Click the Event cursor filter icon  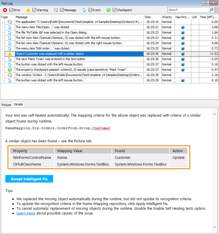click(84, 10)
